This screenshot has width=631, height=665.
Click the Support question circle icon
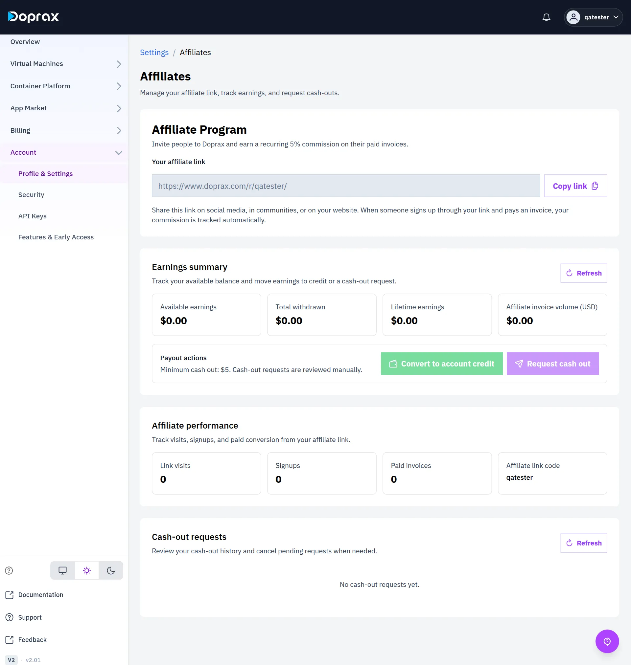10,617
